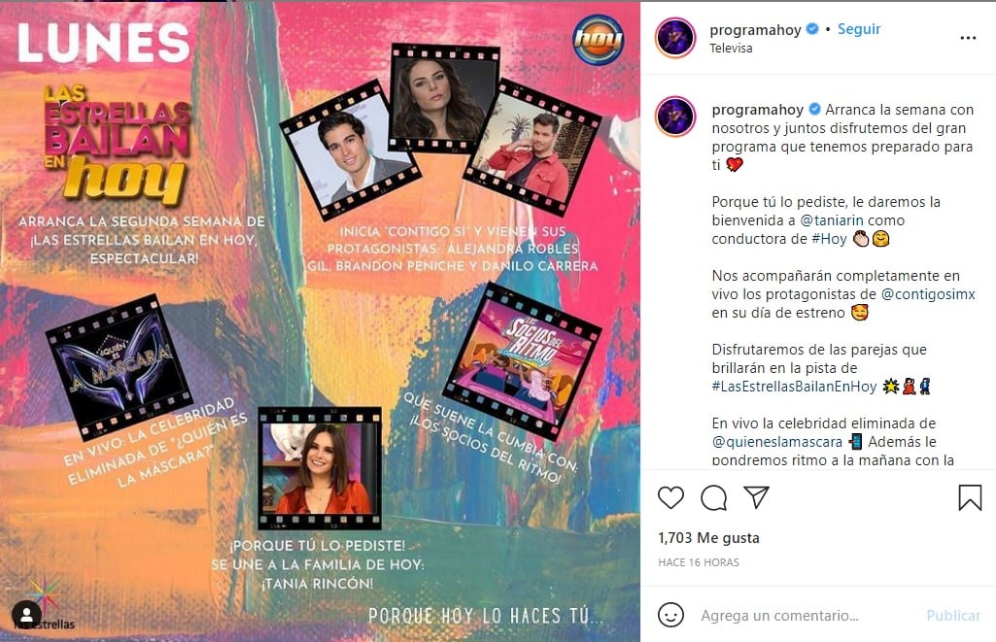Open the #Hoy hashtag
The height and width of the screenshot is (642, 996).
(829, 239)
